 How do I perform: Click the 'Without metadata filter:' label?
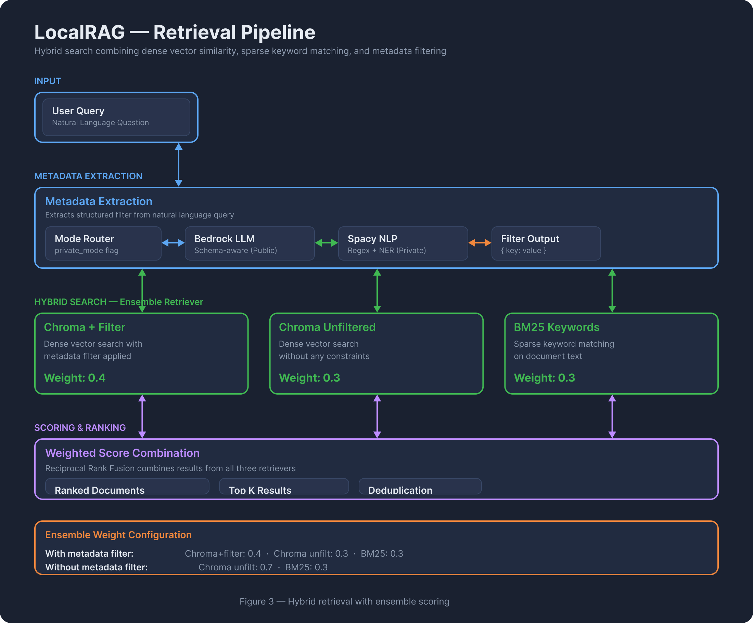point(97,567)
